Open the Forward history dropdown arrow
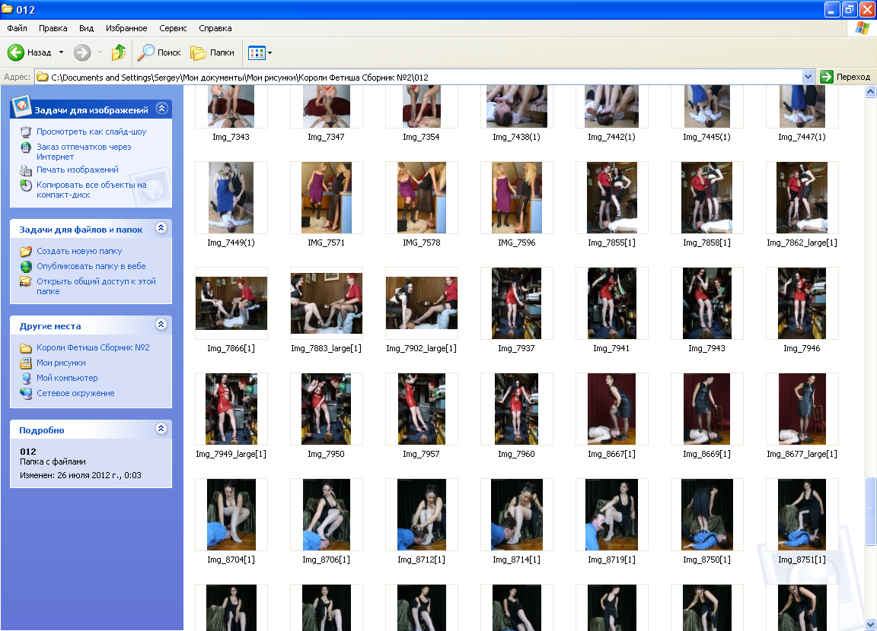 point(100,52)
